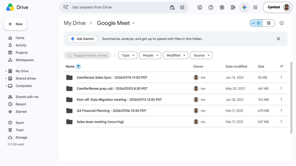Click the New button
This screenshot has width=296, height=166.
tap(15, 24)
